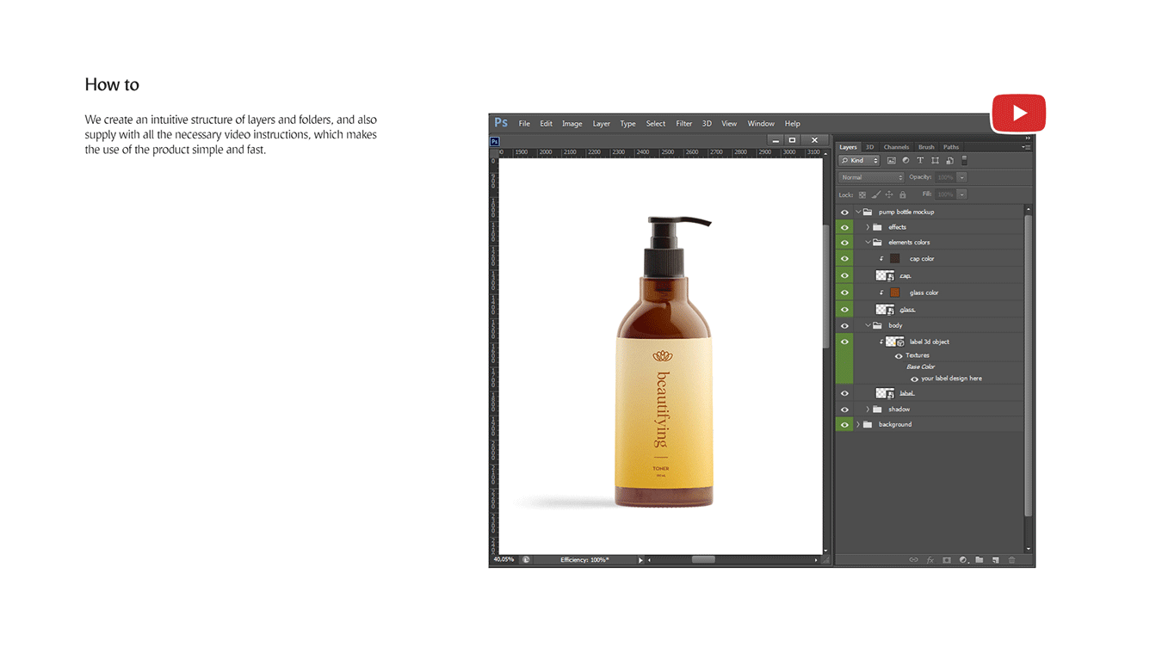The height and width of the screenshot is (653, 1162).
Task: Click the filter for adjustment layers icon
Action: (905, 161)
